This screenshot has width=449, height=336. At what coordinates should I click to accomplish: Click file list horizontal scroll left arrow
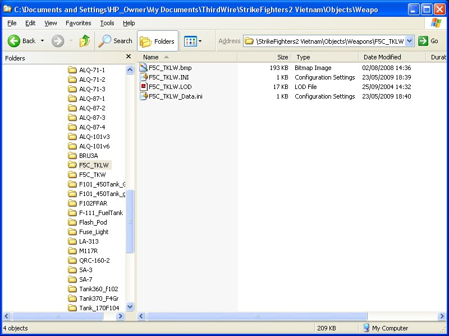tap(141, 316)
